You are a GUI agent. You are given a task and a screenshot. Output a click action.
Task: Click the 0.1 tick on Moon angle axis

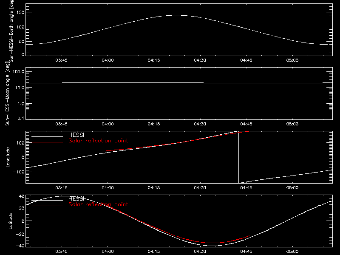click(x=21, y=118)
